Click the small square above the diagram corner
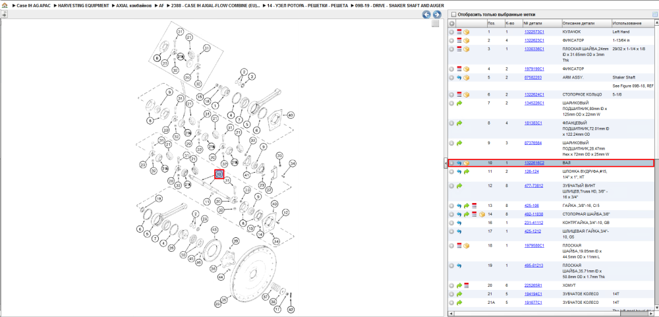This screenshot has width=659, height=317. point(436,24)
